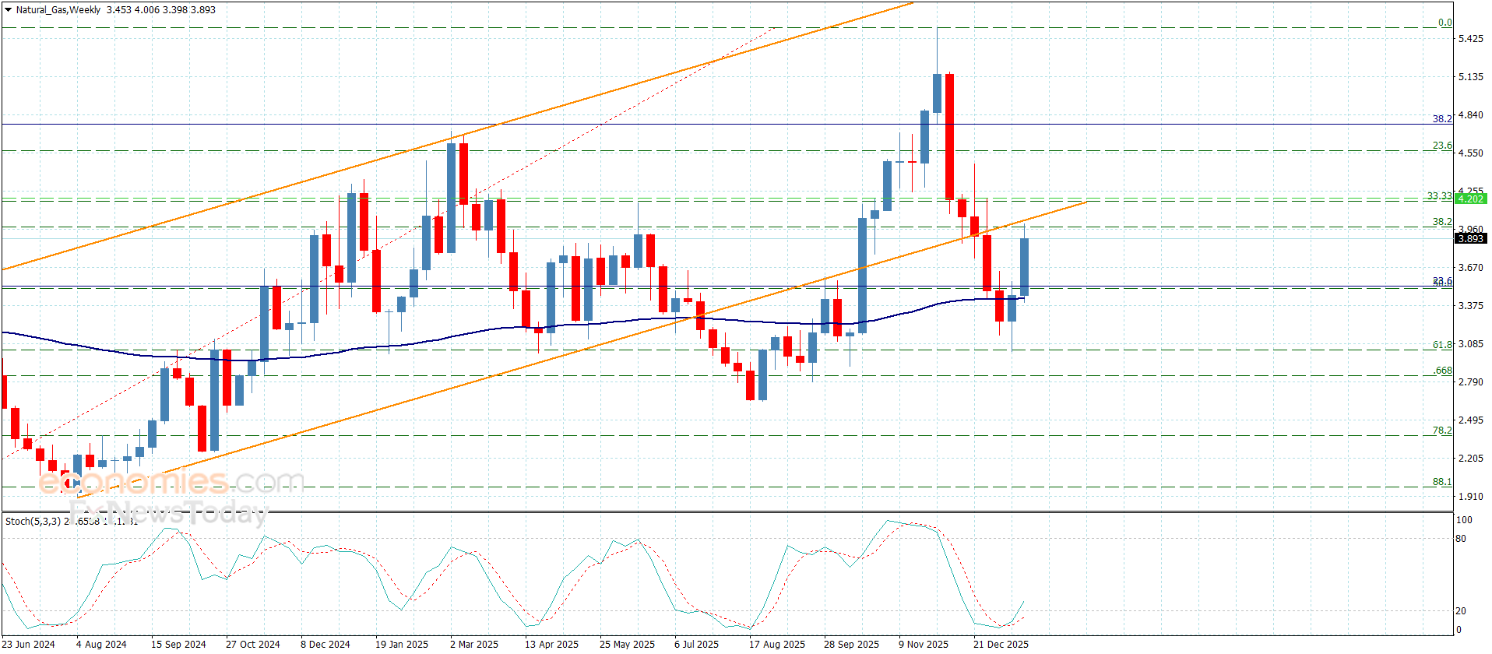Click the 19 Jan 2025 date label
Viewport: 1492px width, 654px height.
402,645
